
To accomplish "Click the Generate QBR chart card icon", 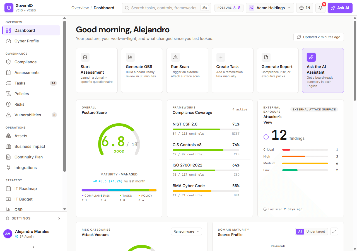I will point(130,57).
